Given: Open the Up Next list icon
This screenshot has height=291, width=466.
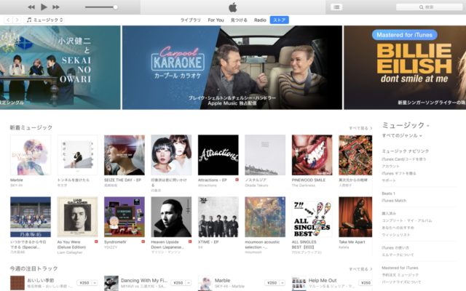Looking at the screenshot, I should pyautogui.click(x=336, y=7).
